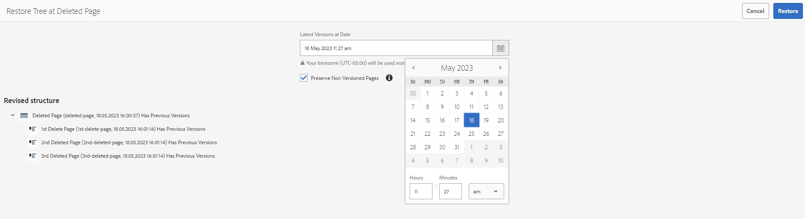Image resolution: width=805 pixels, height=219 pixels.
Task: Click the Latest Versions at Date field
Action: tap(396, 48)
